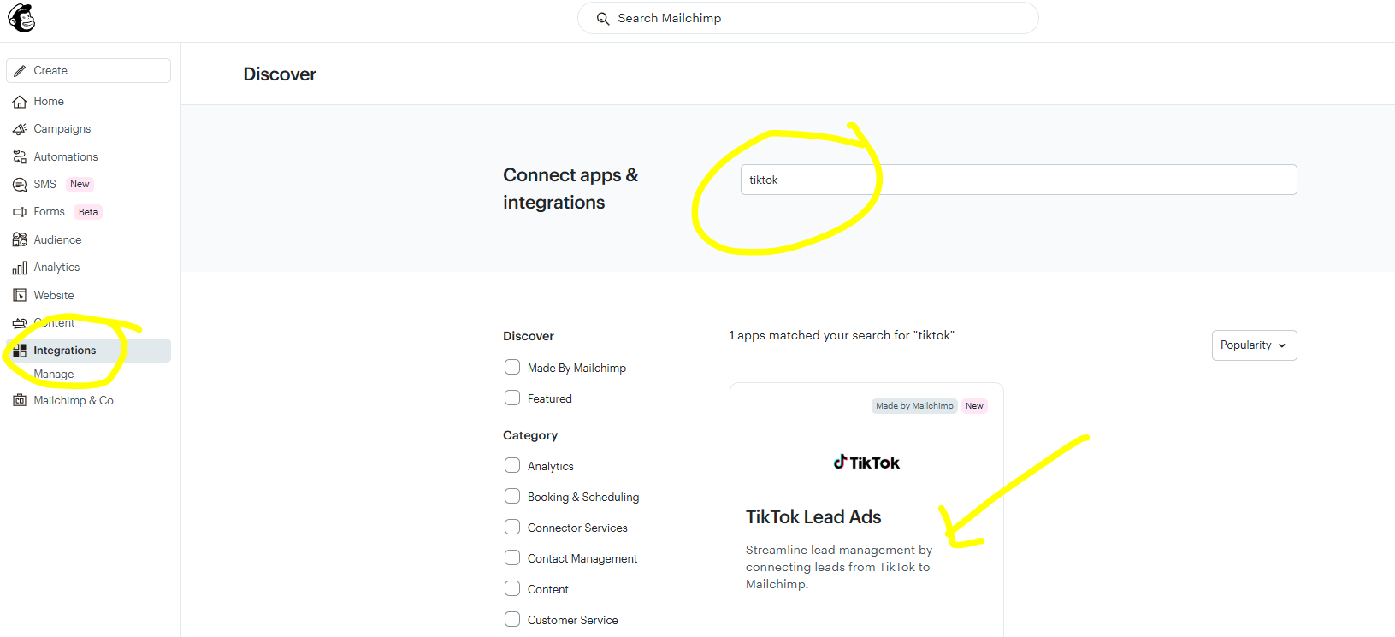Image resolution: width=1395 pixels, height=637 pixels.
Task: Click the Category filter heading
Action: tap(530, 435)
